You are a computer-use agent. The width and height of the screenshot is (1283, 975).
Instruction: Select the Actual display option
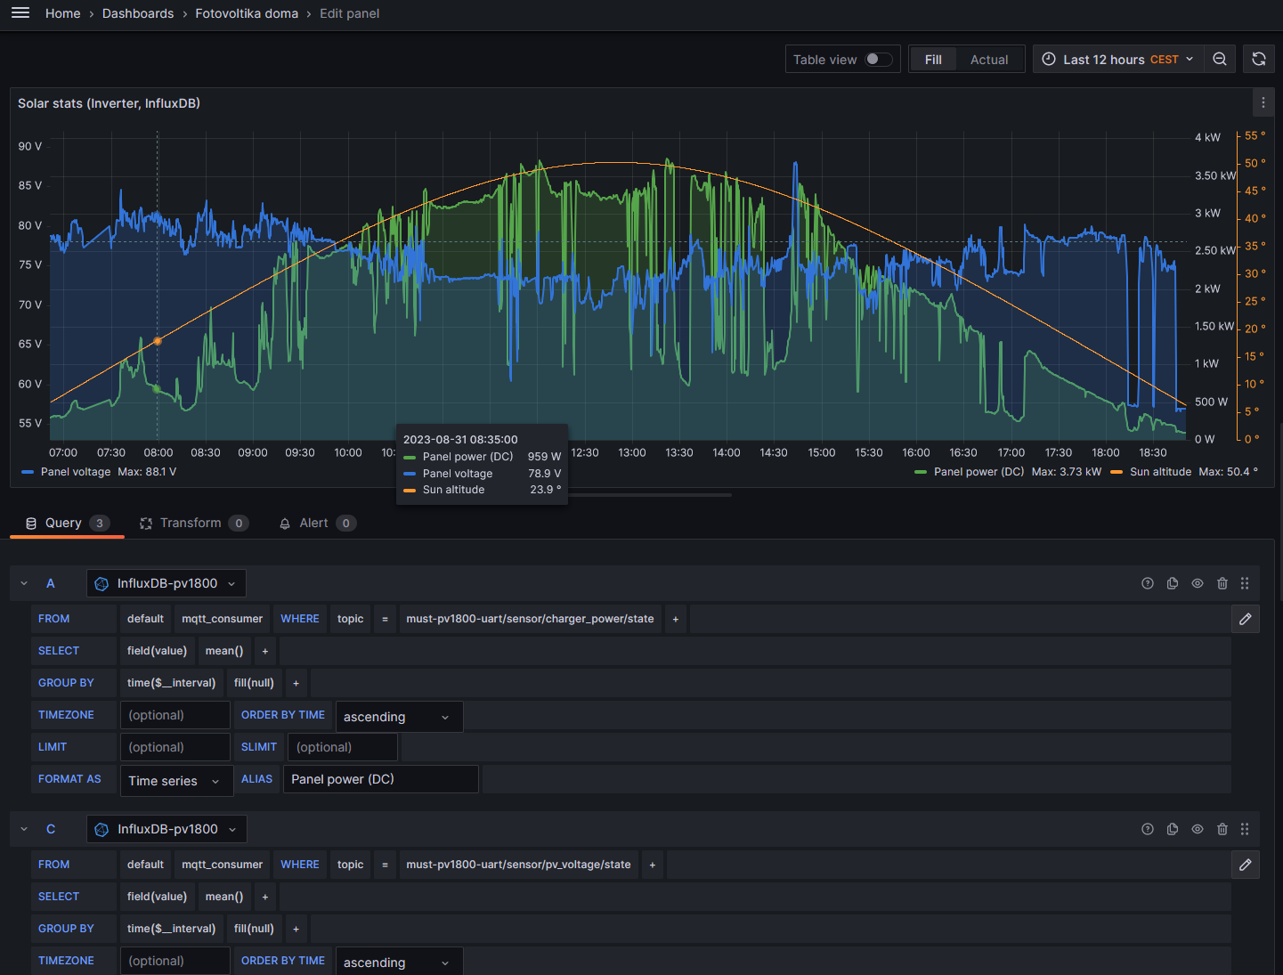988,60
